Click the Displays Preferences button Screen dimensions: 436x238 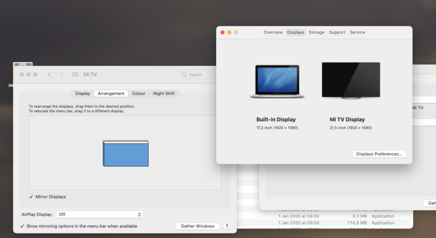point(379,154)
